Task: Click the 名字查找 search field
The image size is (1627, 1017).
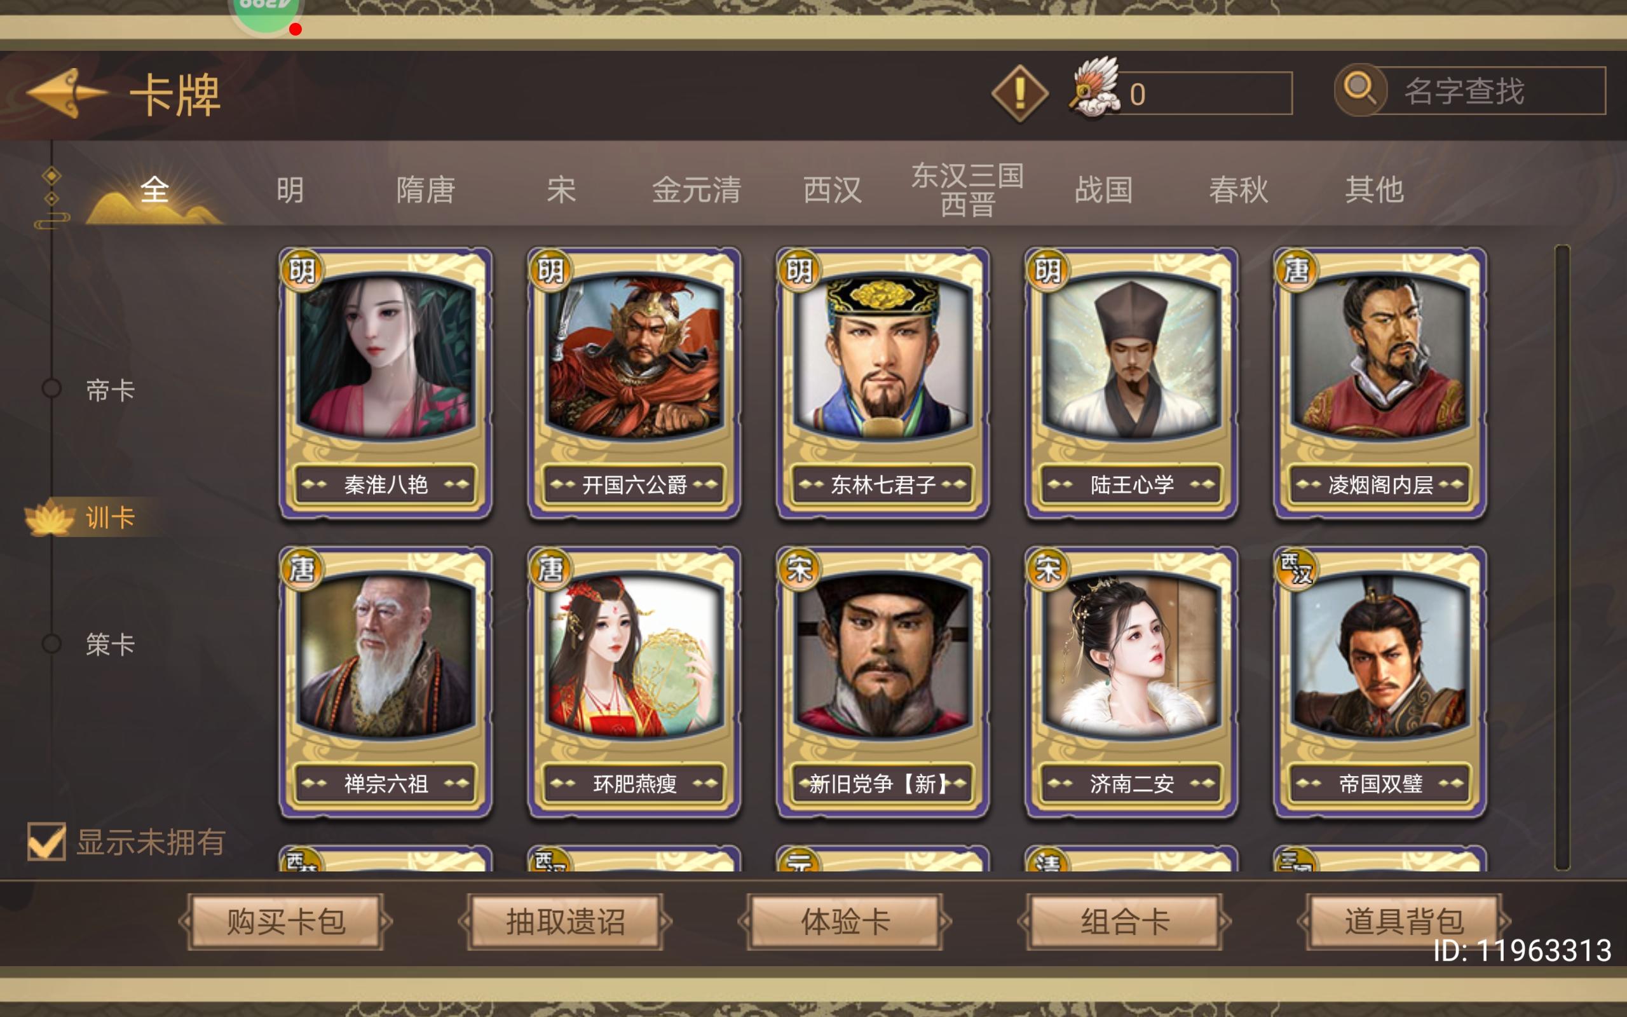Action: (x=1489, y=91)
